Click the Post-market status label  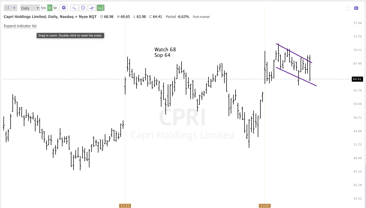(x=201, y=17)
